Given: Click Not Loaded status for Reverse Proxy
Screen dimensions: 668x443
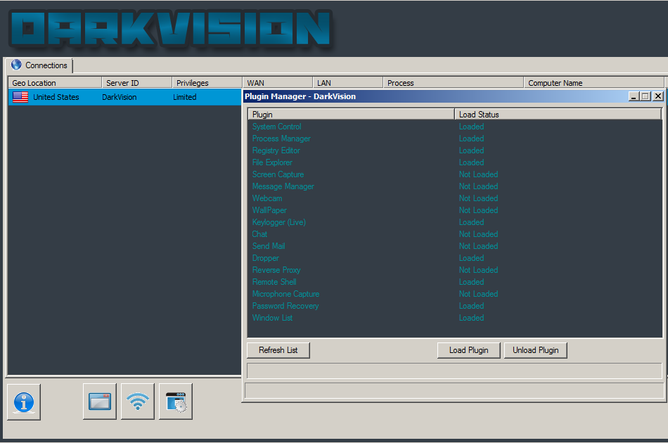Looking at the screenshot, I should [478, 270].
